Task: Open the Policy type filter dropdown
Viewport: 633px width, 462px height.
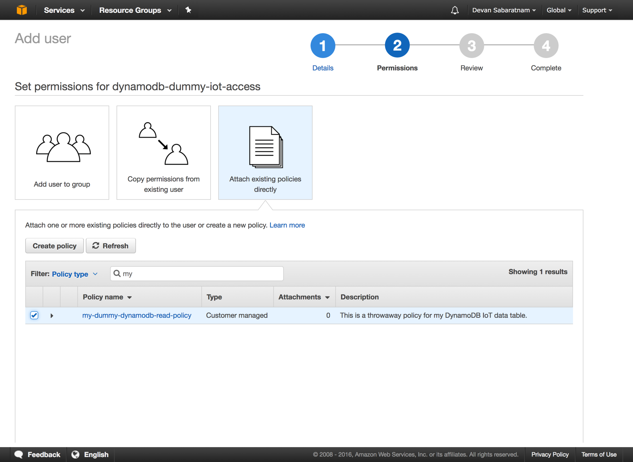Action: (x=75, y=274)
